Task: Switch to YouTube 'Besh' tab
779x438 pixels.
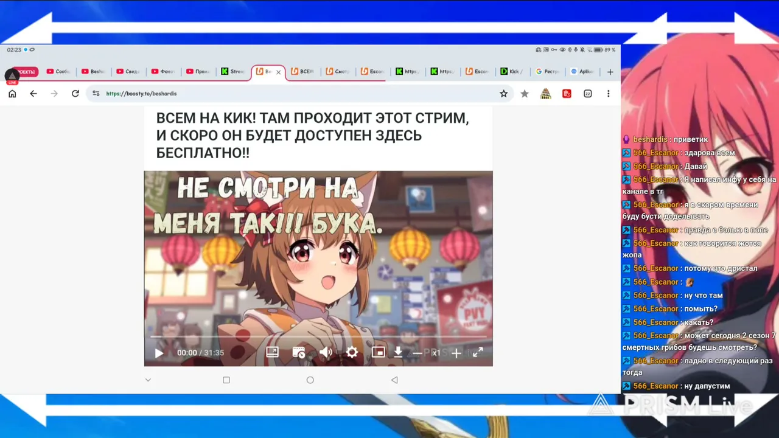Action: click(x=94, y=72)
